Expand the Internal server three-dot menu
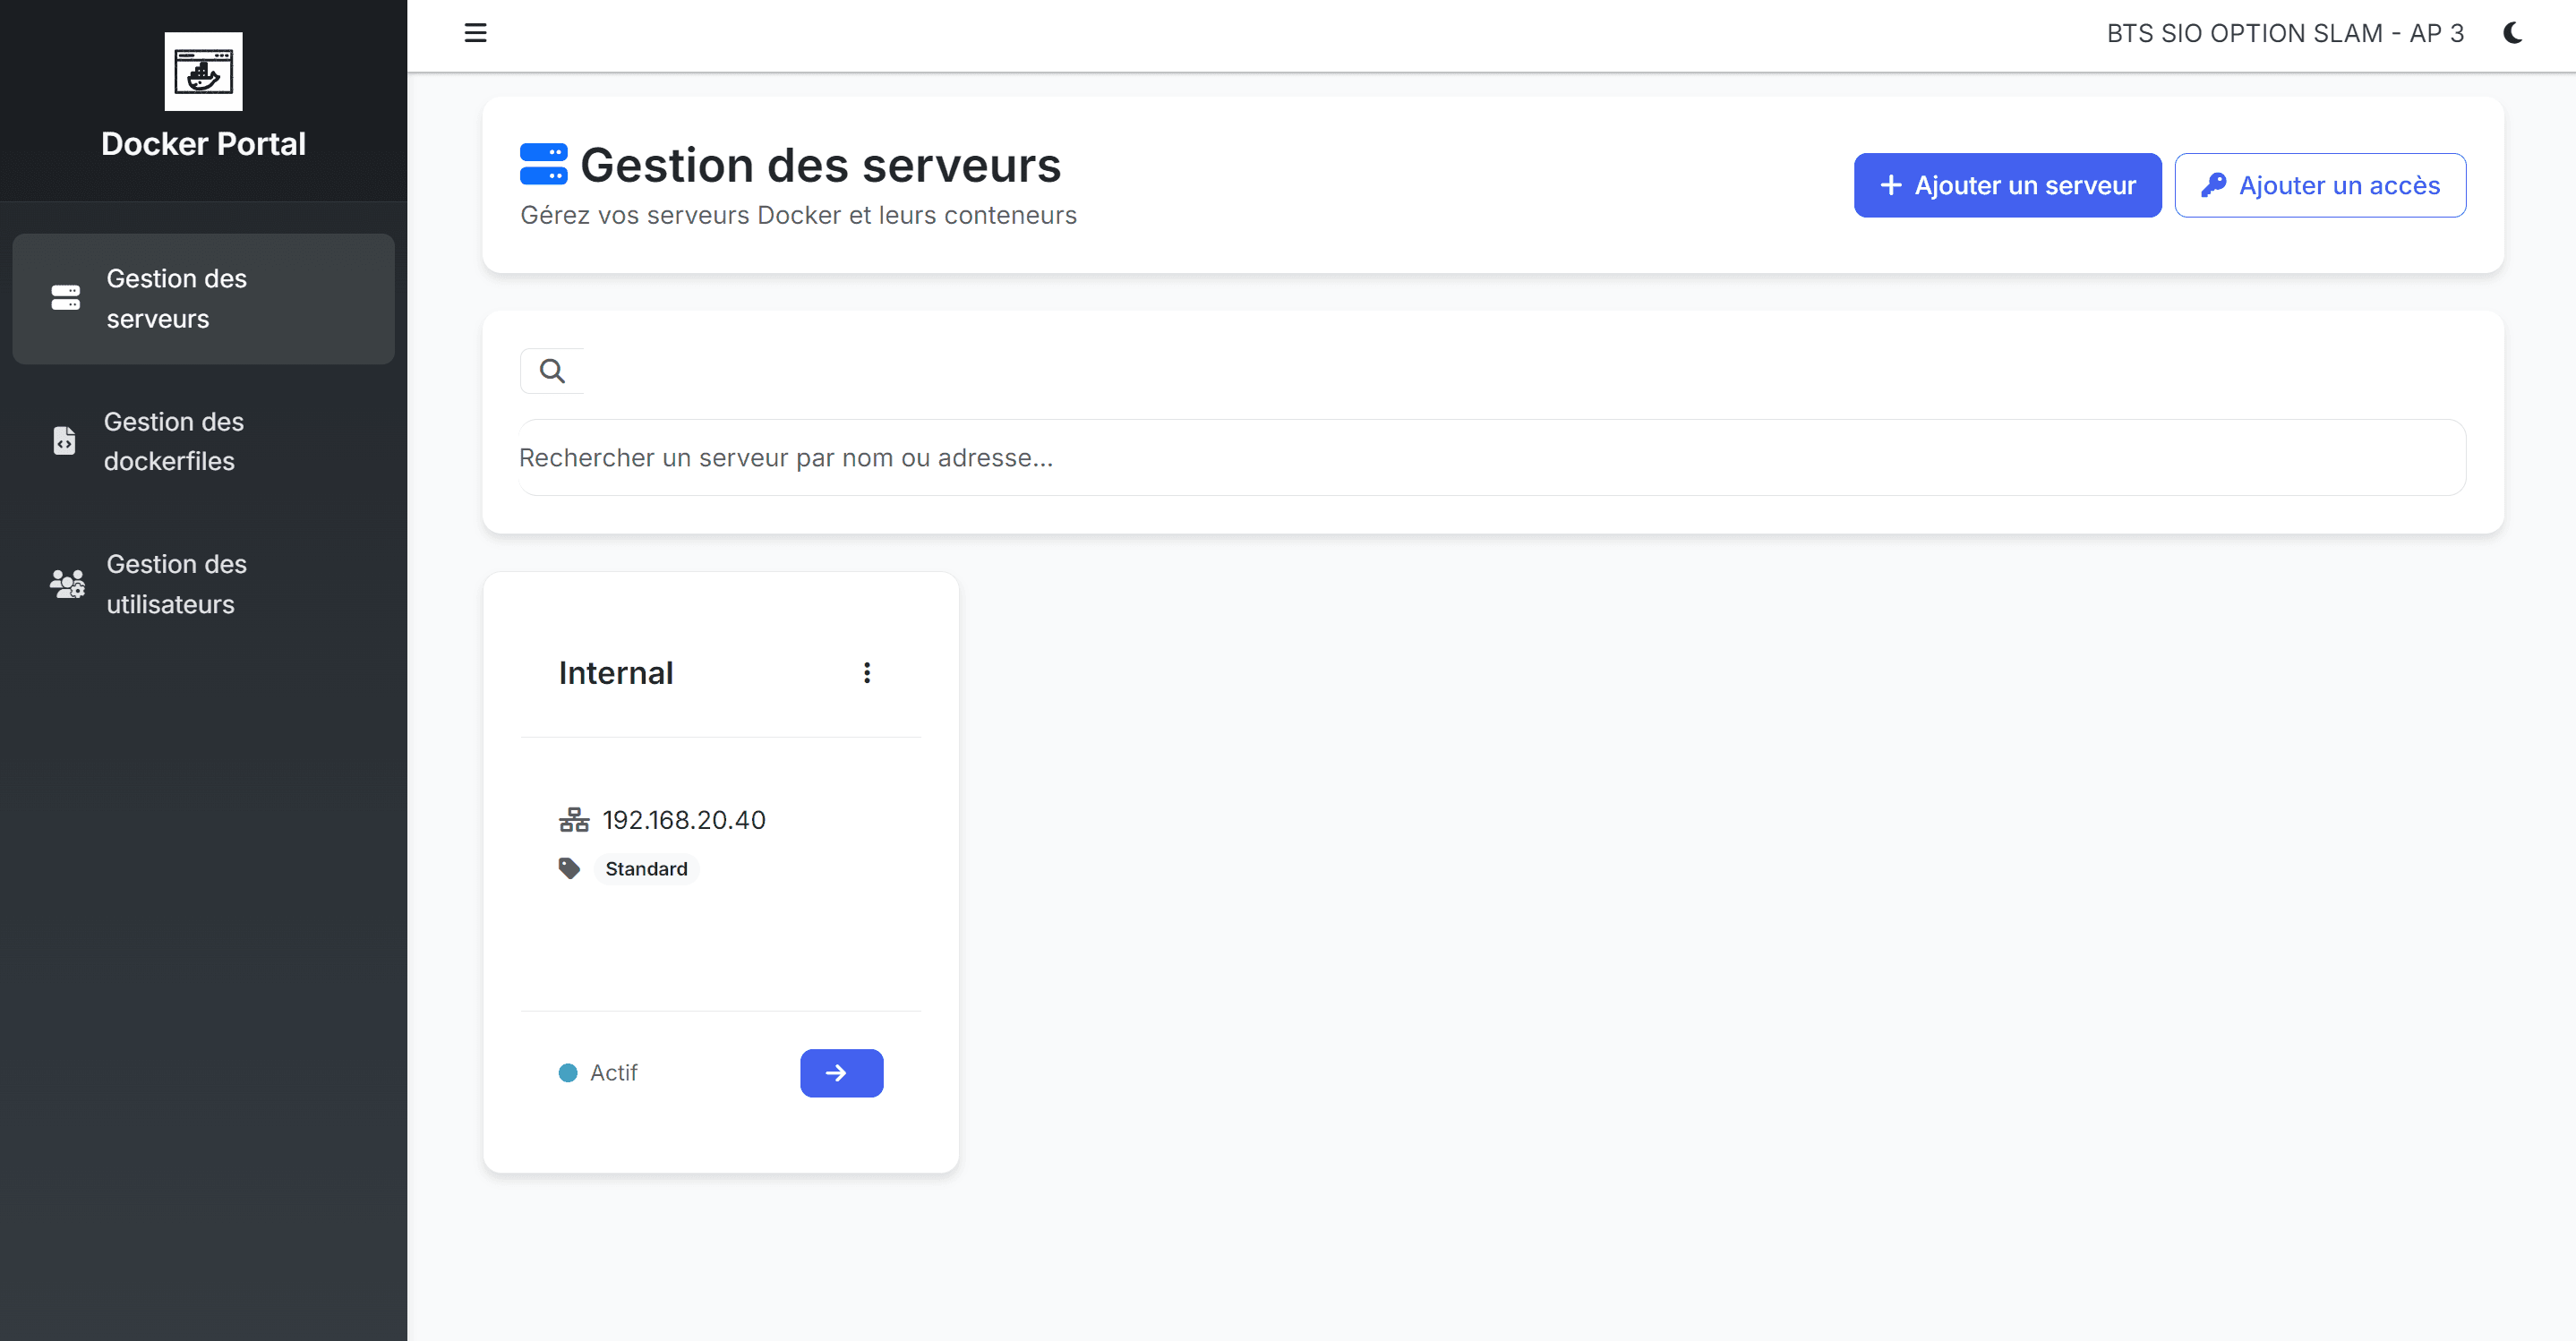The width and height of the screenshot is (2576, 1341). [867, 673]
